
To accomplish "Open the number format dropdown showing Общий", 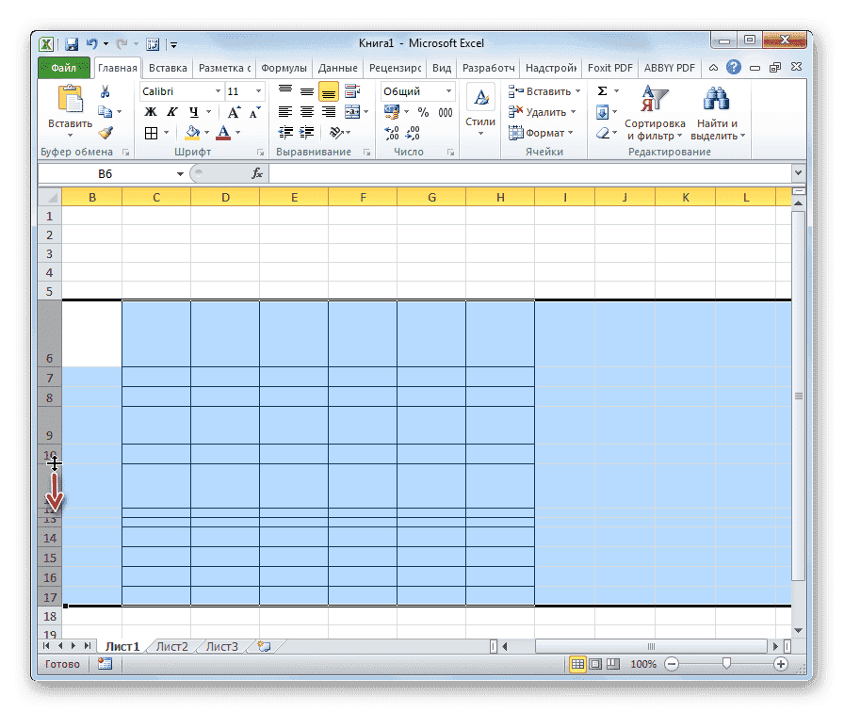I will click(449, 92).
